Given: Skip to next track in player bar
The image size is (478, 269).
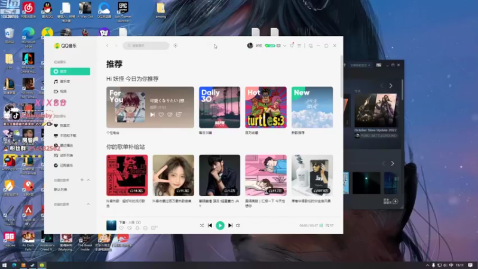Looking at the screenshot, I should click(230, 225).
